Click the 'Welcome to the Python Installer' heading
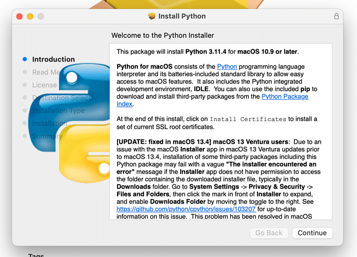 tap(163, 36)
